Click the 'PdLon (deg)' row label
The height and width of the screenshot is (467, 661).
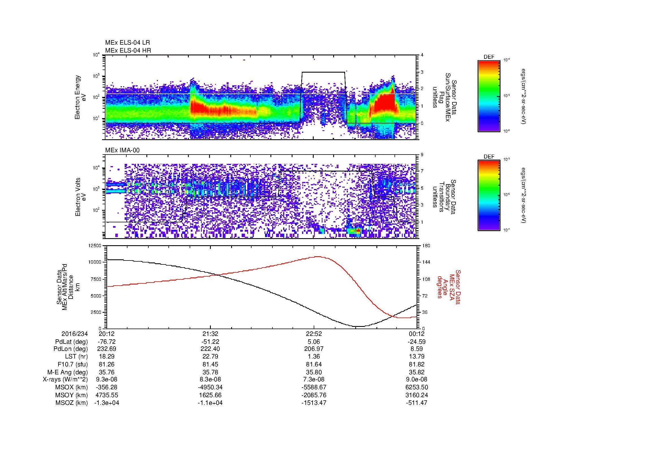[x=71, y=349]
